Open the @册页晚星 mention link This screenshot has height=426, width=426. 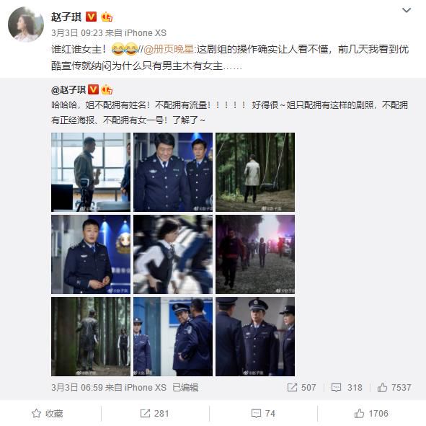click(x=169, y=50)
